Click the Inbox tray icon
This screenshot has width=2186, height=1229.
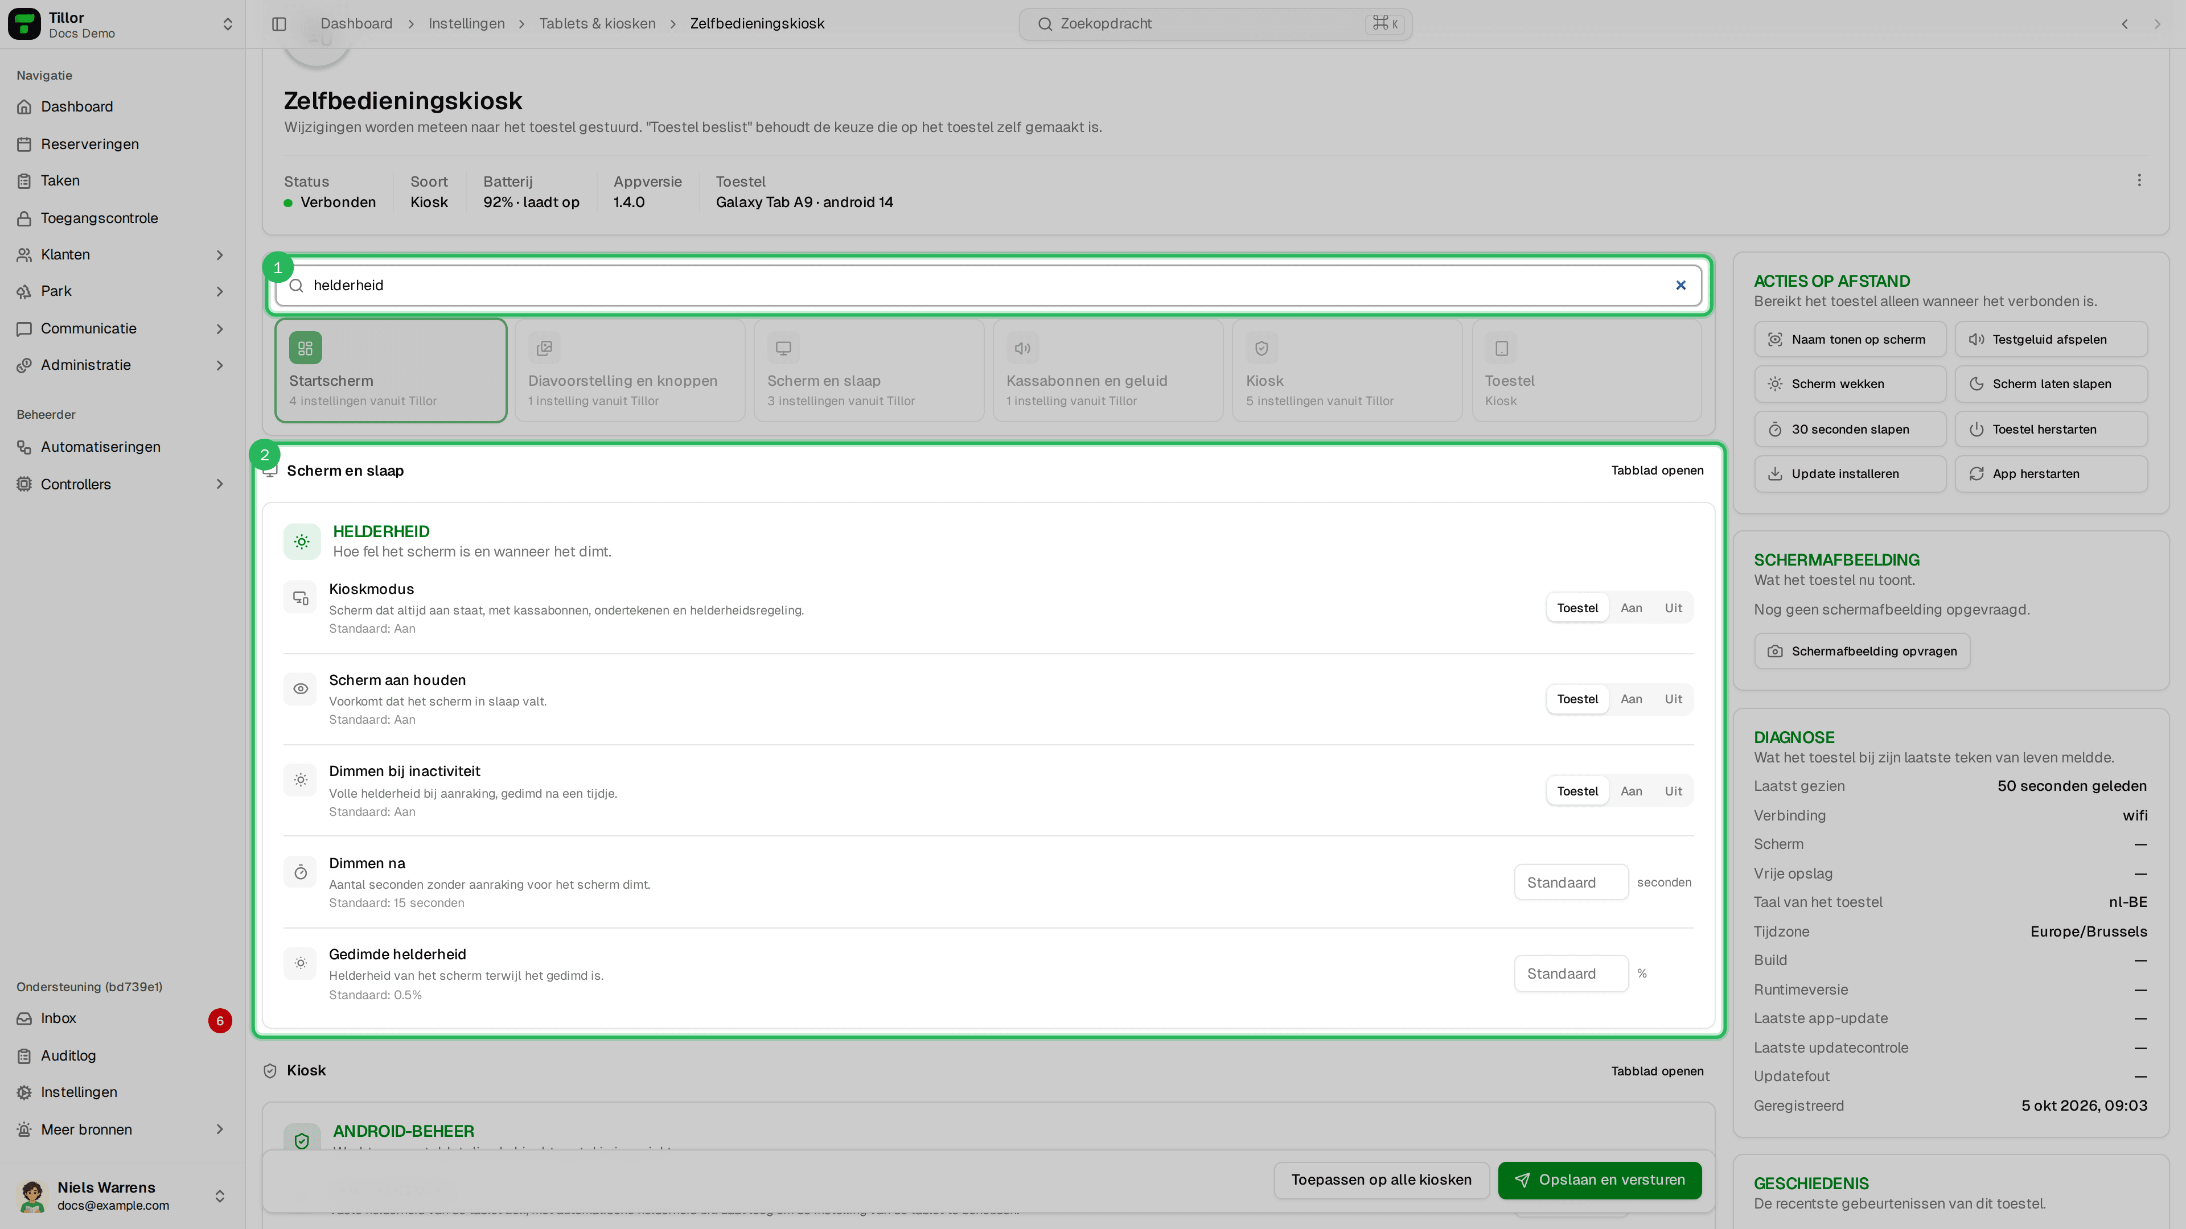coord(24,1018)
